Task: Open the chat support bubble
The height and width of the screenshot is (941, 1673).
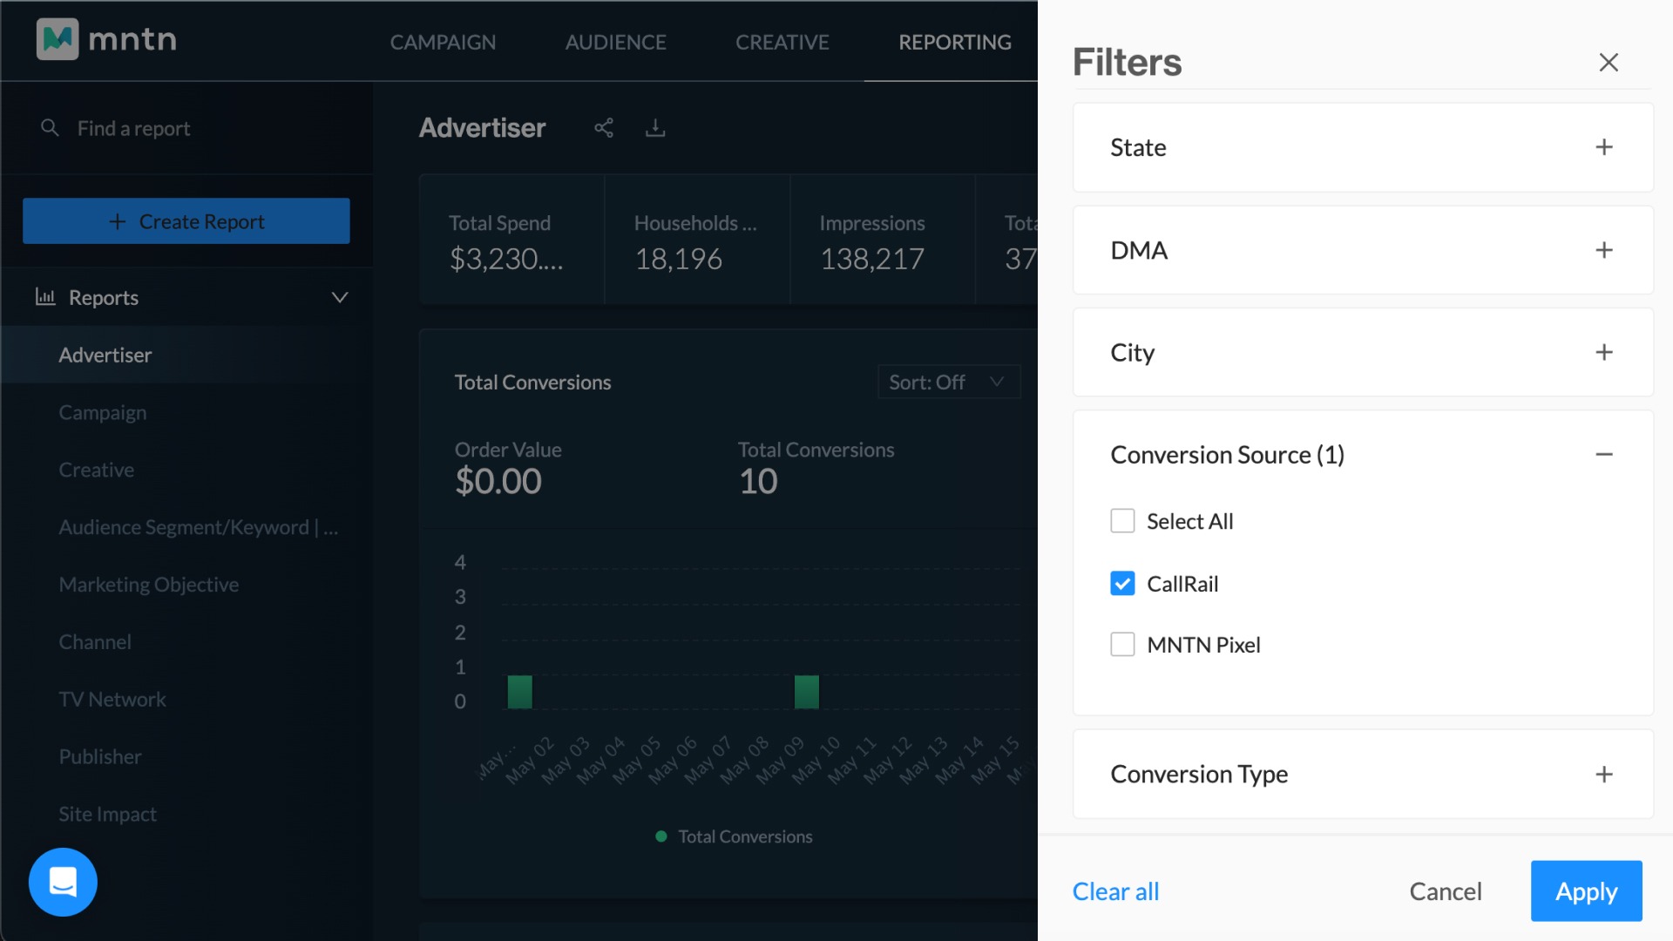Action: click(63, 882)
